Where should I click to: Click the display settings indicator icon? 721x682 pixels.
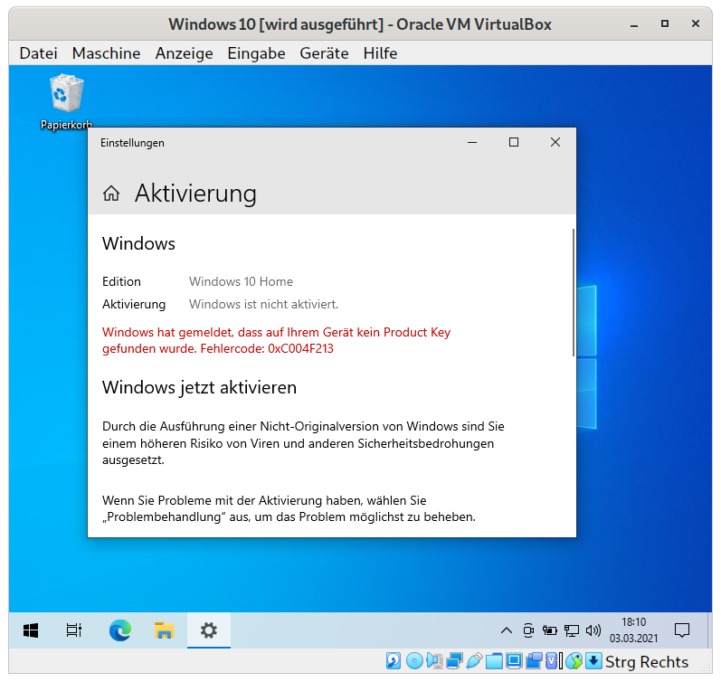point(514,661)
